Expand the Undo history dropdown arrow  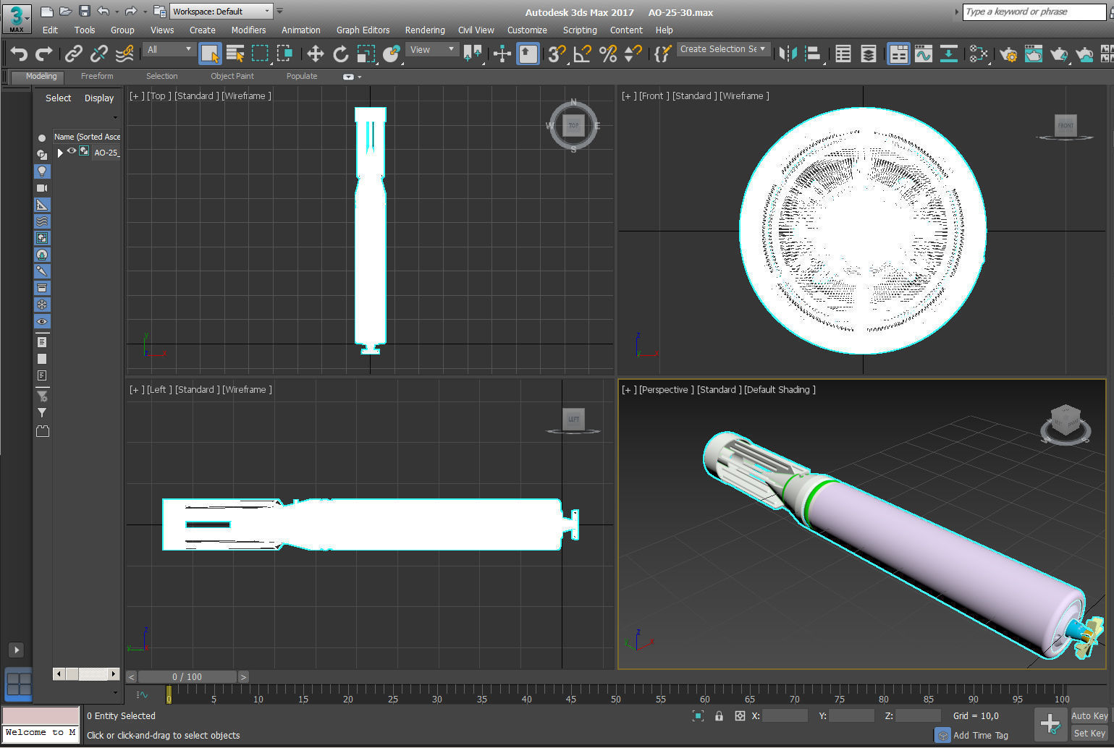click(x=117, y=12)
